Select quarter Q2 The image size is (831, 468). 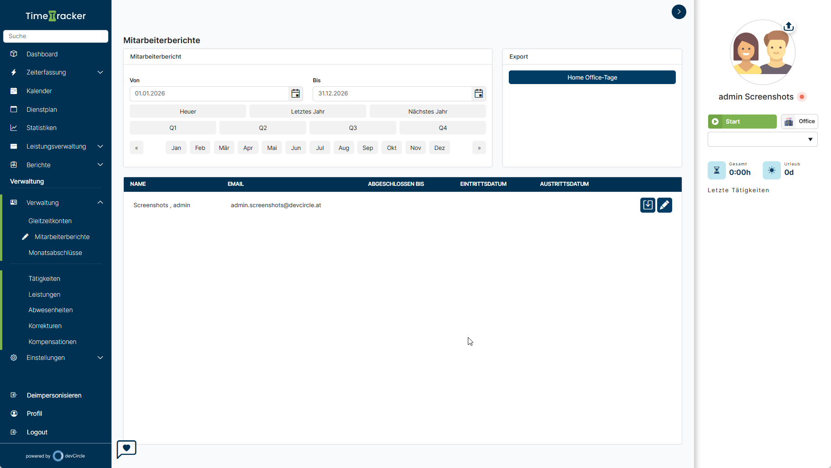coord(263,128)
